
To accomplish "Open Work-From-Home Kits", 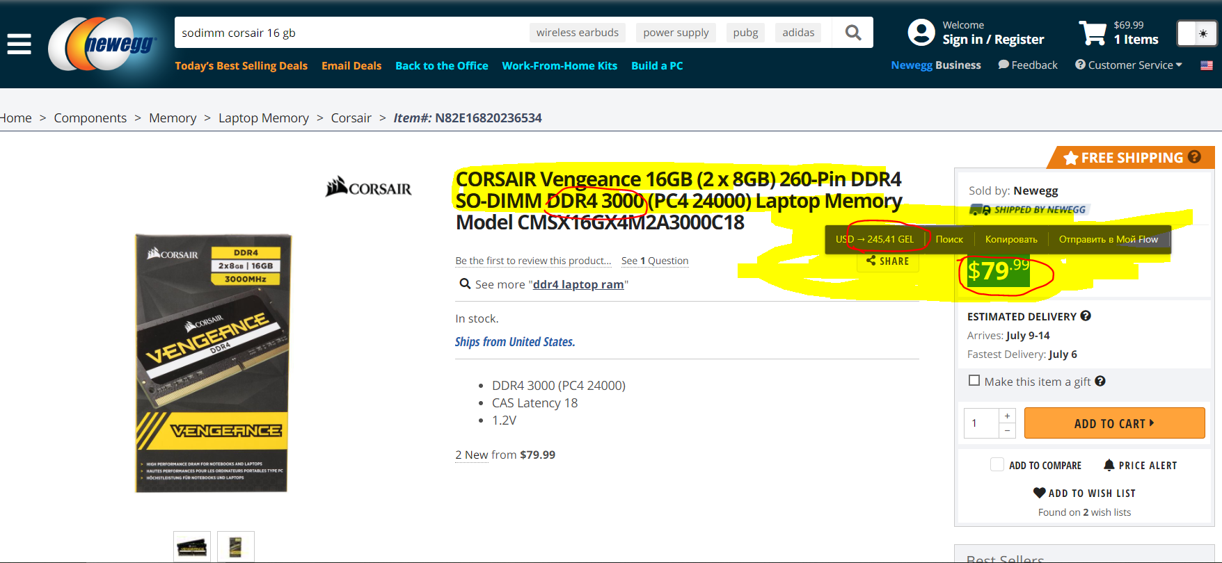I will point(560,66).
